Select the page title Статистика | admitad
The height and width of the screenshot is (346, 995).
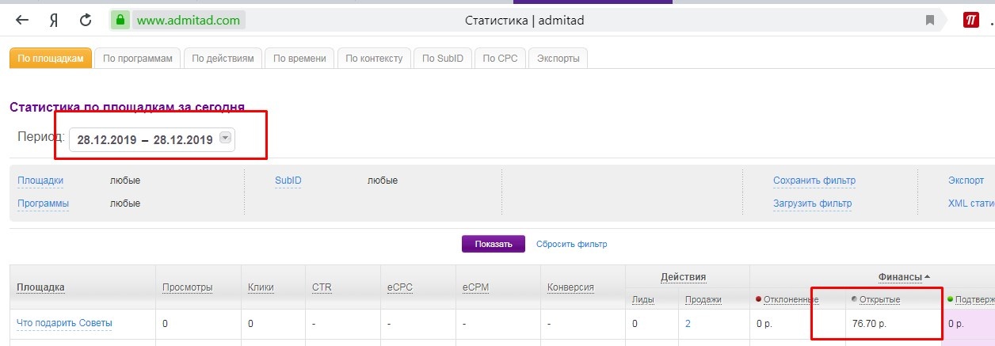pos(524,21)
